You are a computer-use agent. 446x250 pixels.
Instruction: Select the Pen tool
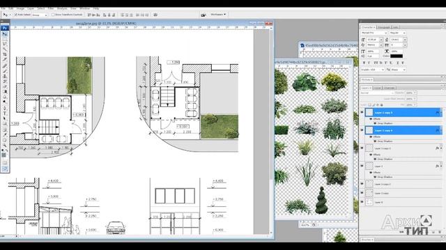pos(5,108)
